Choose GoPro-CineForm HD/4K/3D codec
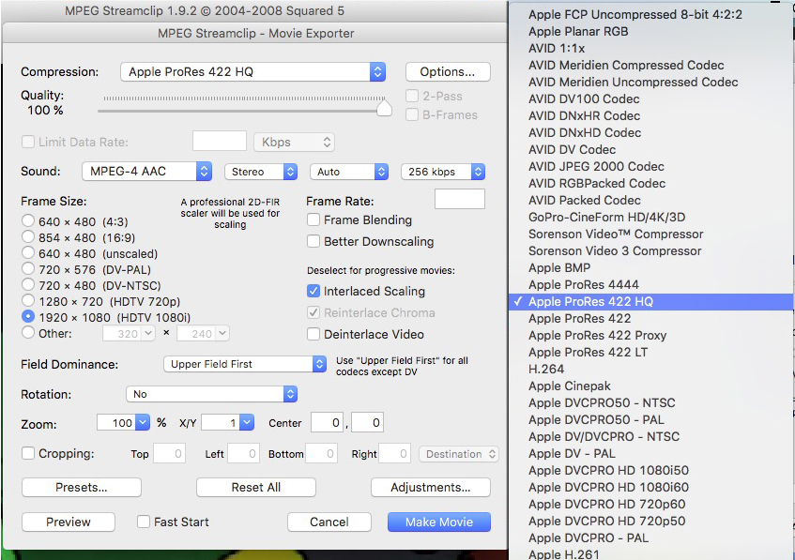795x560 pixels. pos(651,217)
